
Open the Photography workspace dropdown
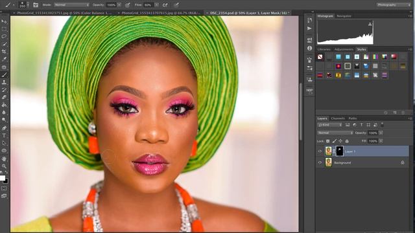coord(394,5)
